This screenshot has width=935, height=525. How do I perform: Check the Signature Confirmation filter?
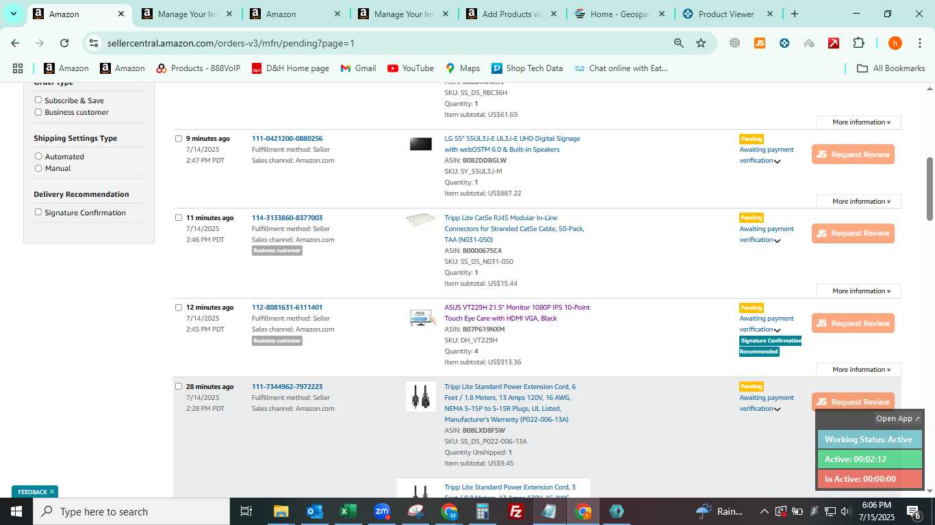point(38,213)
